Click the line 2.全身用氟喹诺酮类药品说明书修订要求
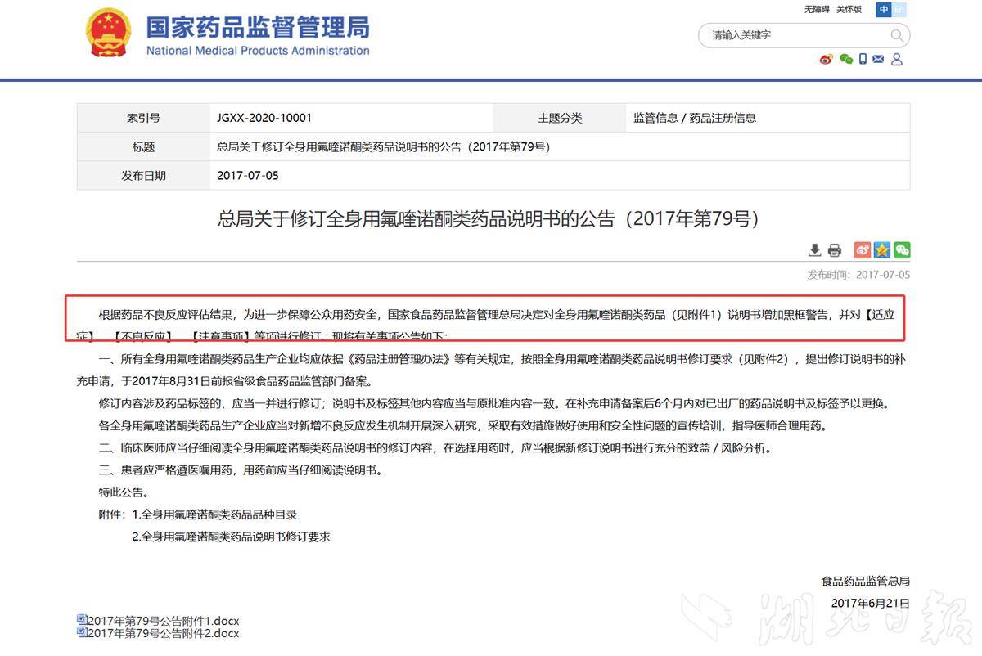Viewport: 982px width, 656px height. [232, 537]
